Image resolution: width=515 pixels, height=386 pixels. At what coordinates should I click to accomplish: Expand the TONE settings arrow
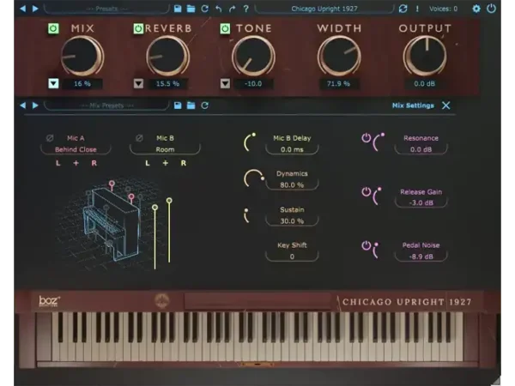click(225, 83)
